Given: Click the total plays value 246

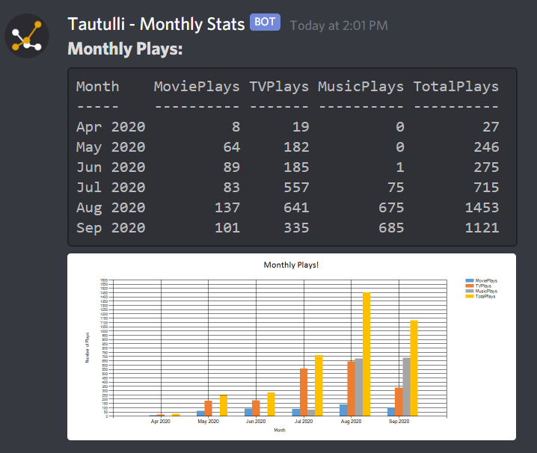Looking at the screenshot, I should point(486,147).
